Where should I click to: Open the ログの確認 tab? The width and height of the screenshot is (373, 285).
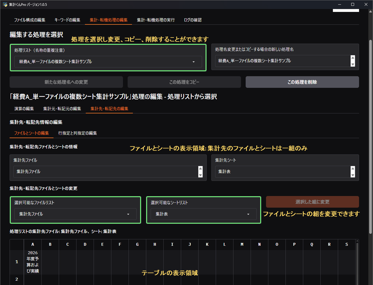click(193, 20)
